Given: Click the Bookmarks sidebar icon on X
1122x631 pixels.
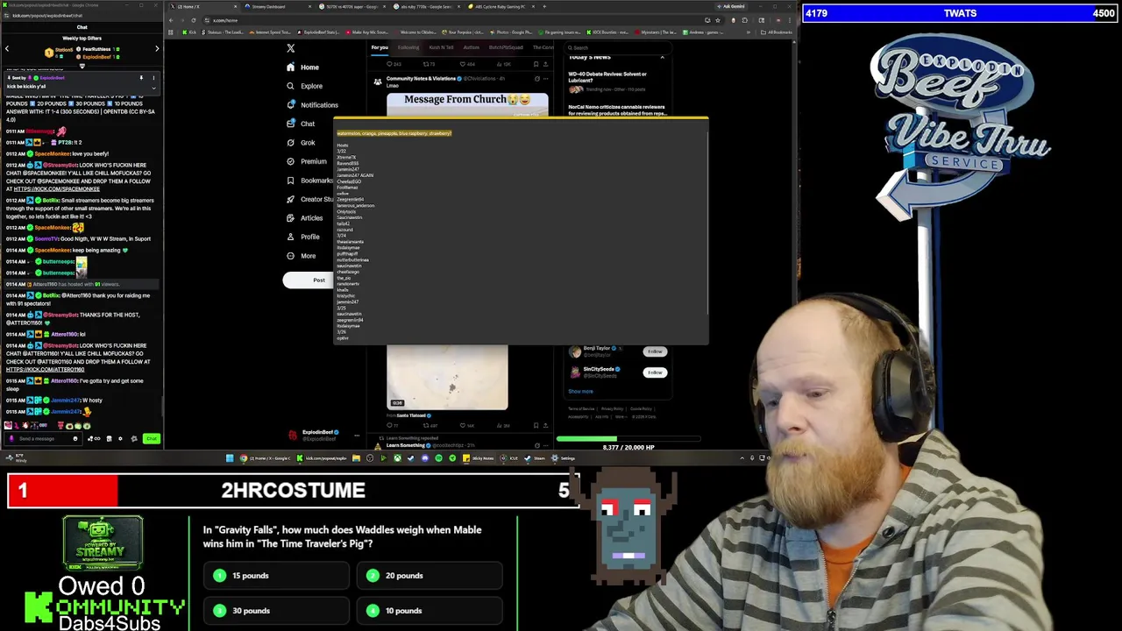Looking at the screenshot, I should click(290, 181).
